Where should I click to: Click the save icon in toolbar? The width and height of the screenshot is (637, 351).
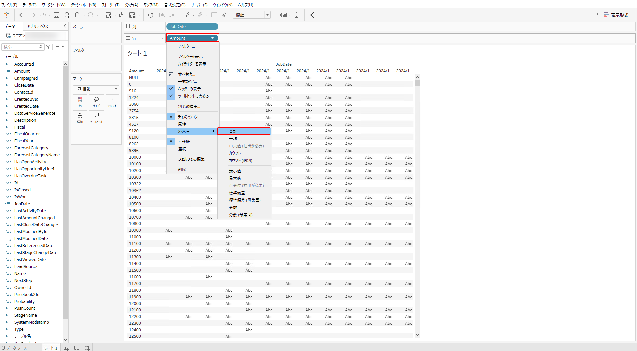coord(57,15)
